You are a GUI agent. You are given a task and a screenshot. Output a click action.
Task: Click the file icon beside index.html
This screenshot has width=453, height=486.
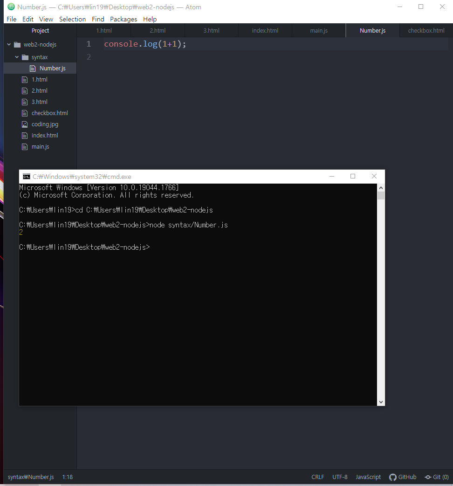click(x=25, y=136)
